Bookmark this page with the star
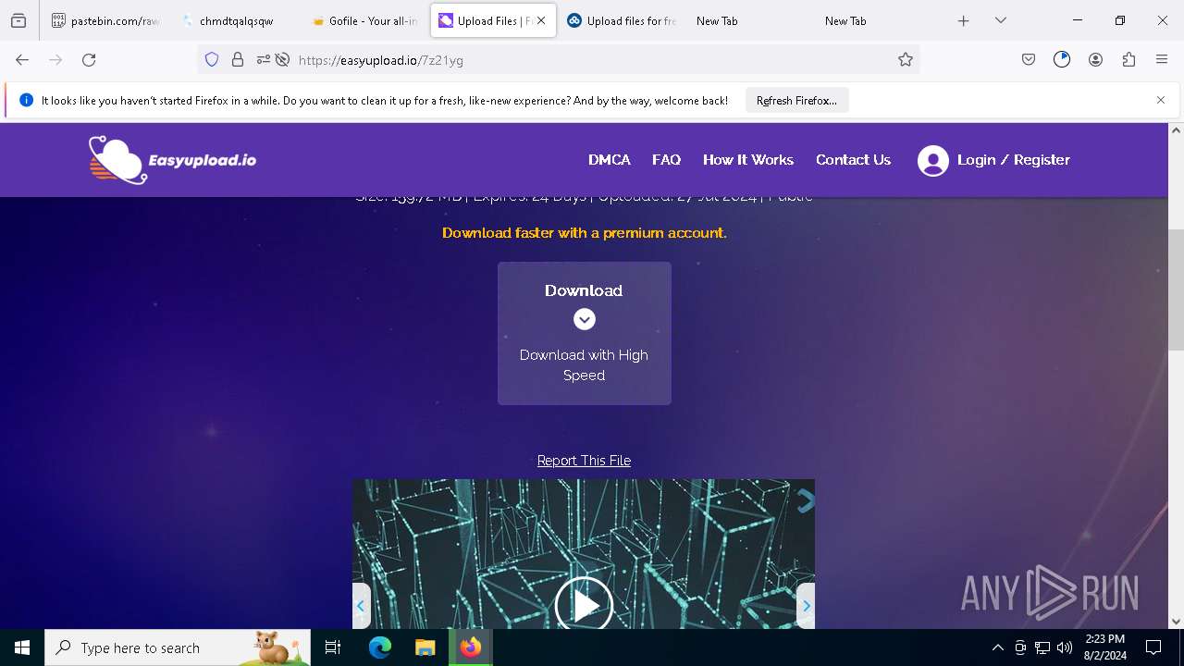The height and width of the screenshot is (666, 1184). 906,59
